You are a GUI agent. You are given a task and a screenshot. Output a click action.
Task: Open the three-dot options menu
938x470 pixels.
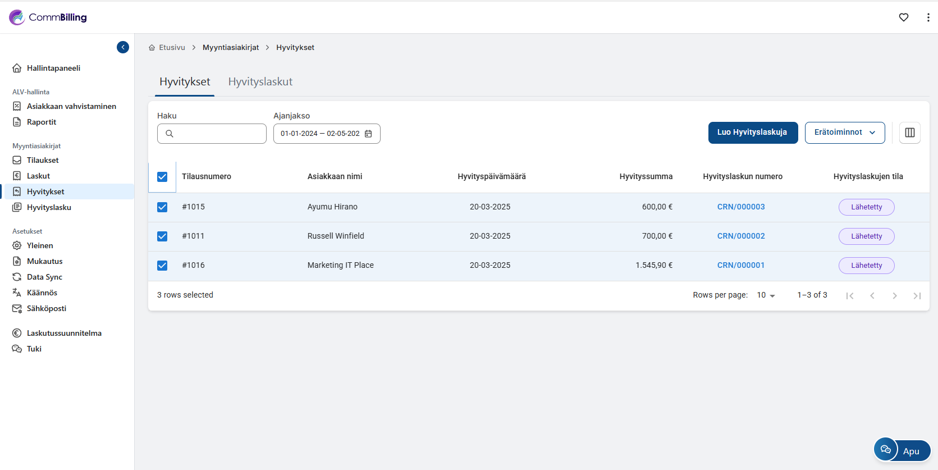[x=928, y=17]
